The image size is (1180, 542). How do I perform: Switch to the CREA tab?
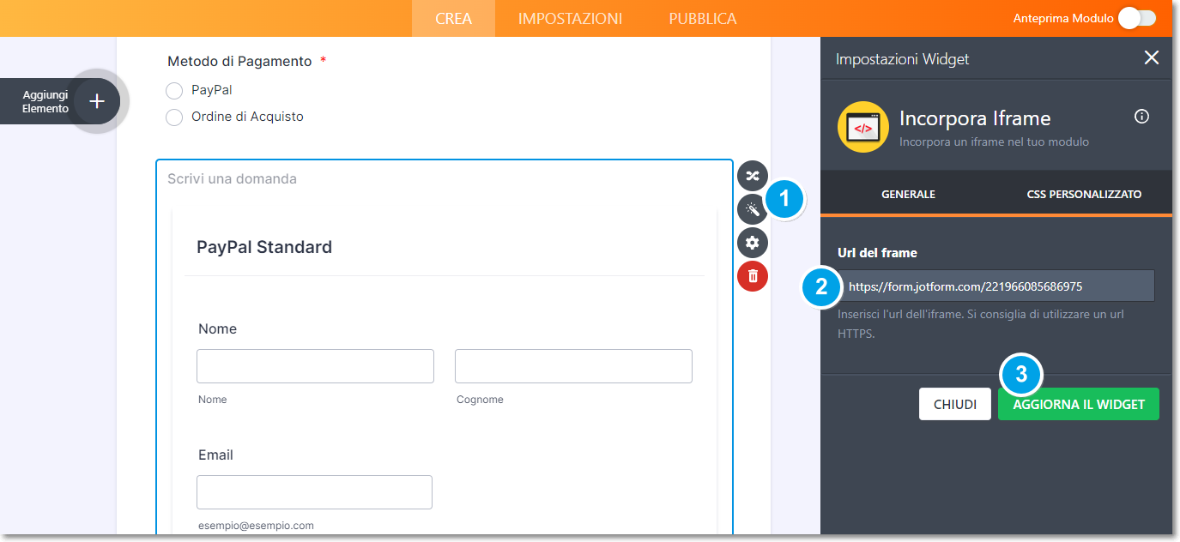454,18
